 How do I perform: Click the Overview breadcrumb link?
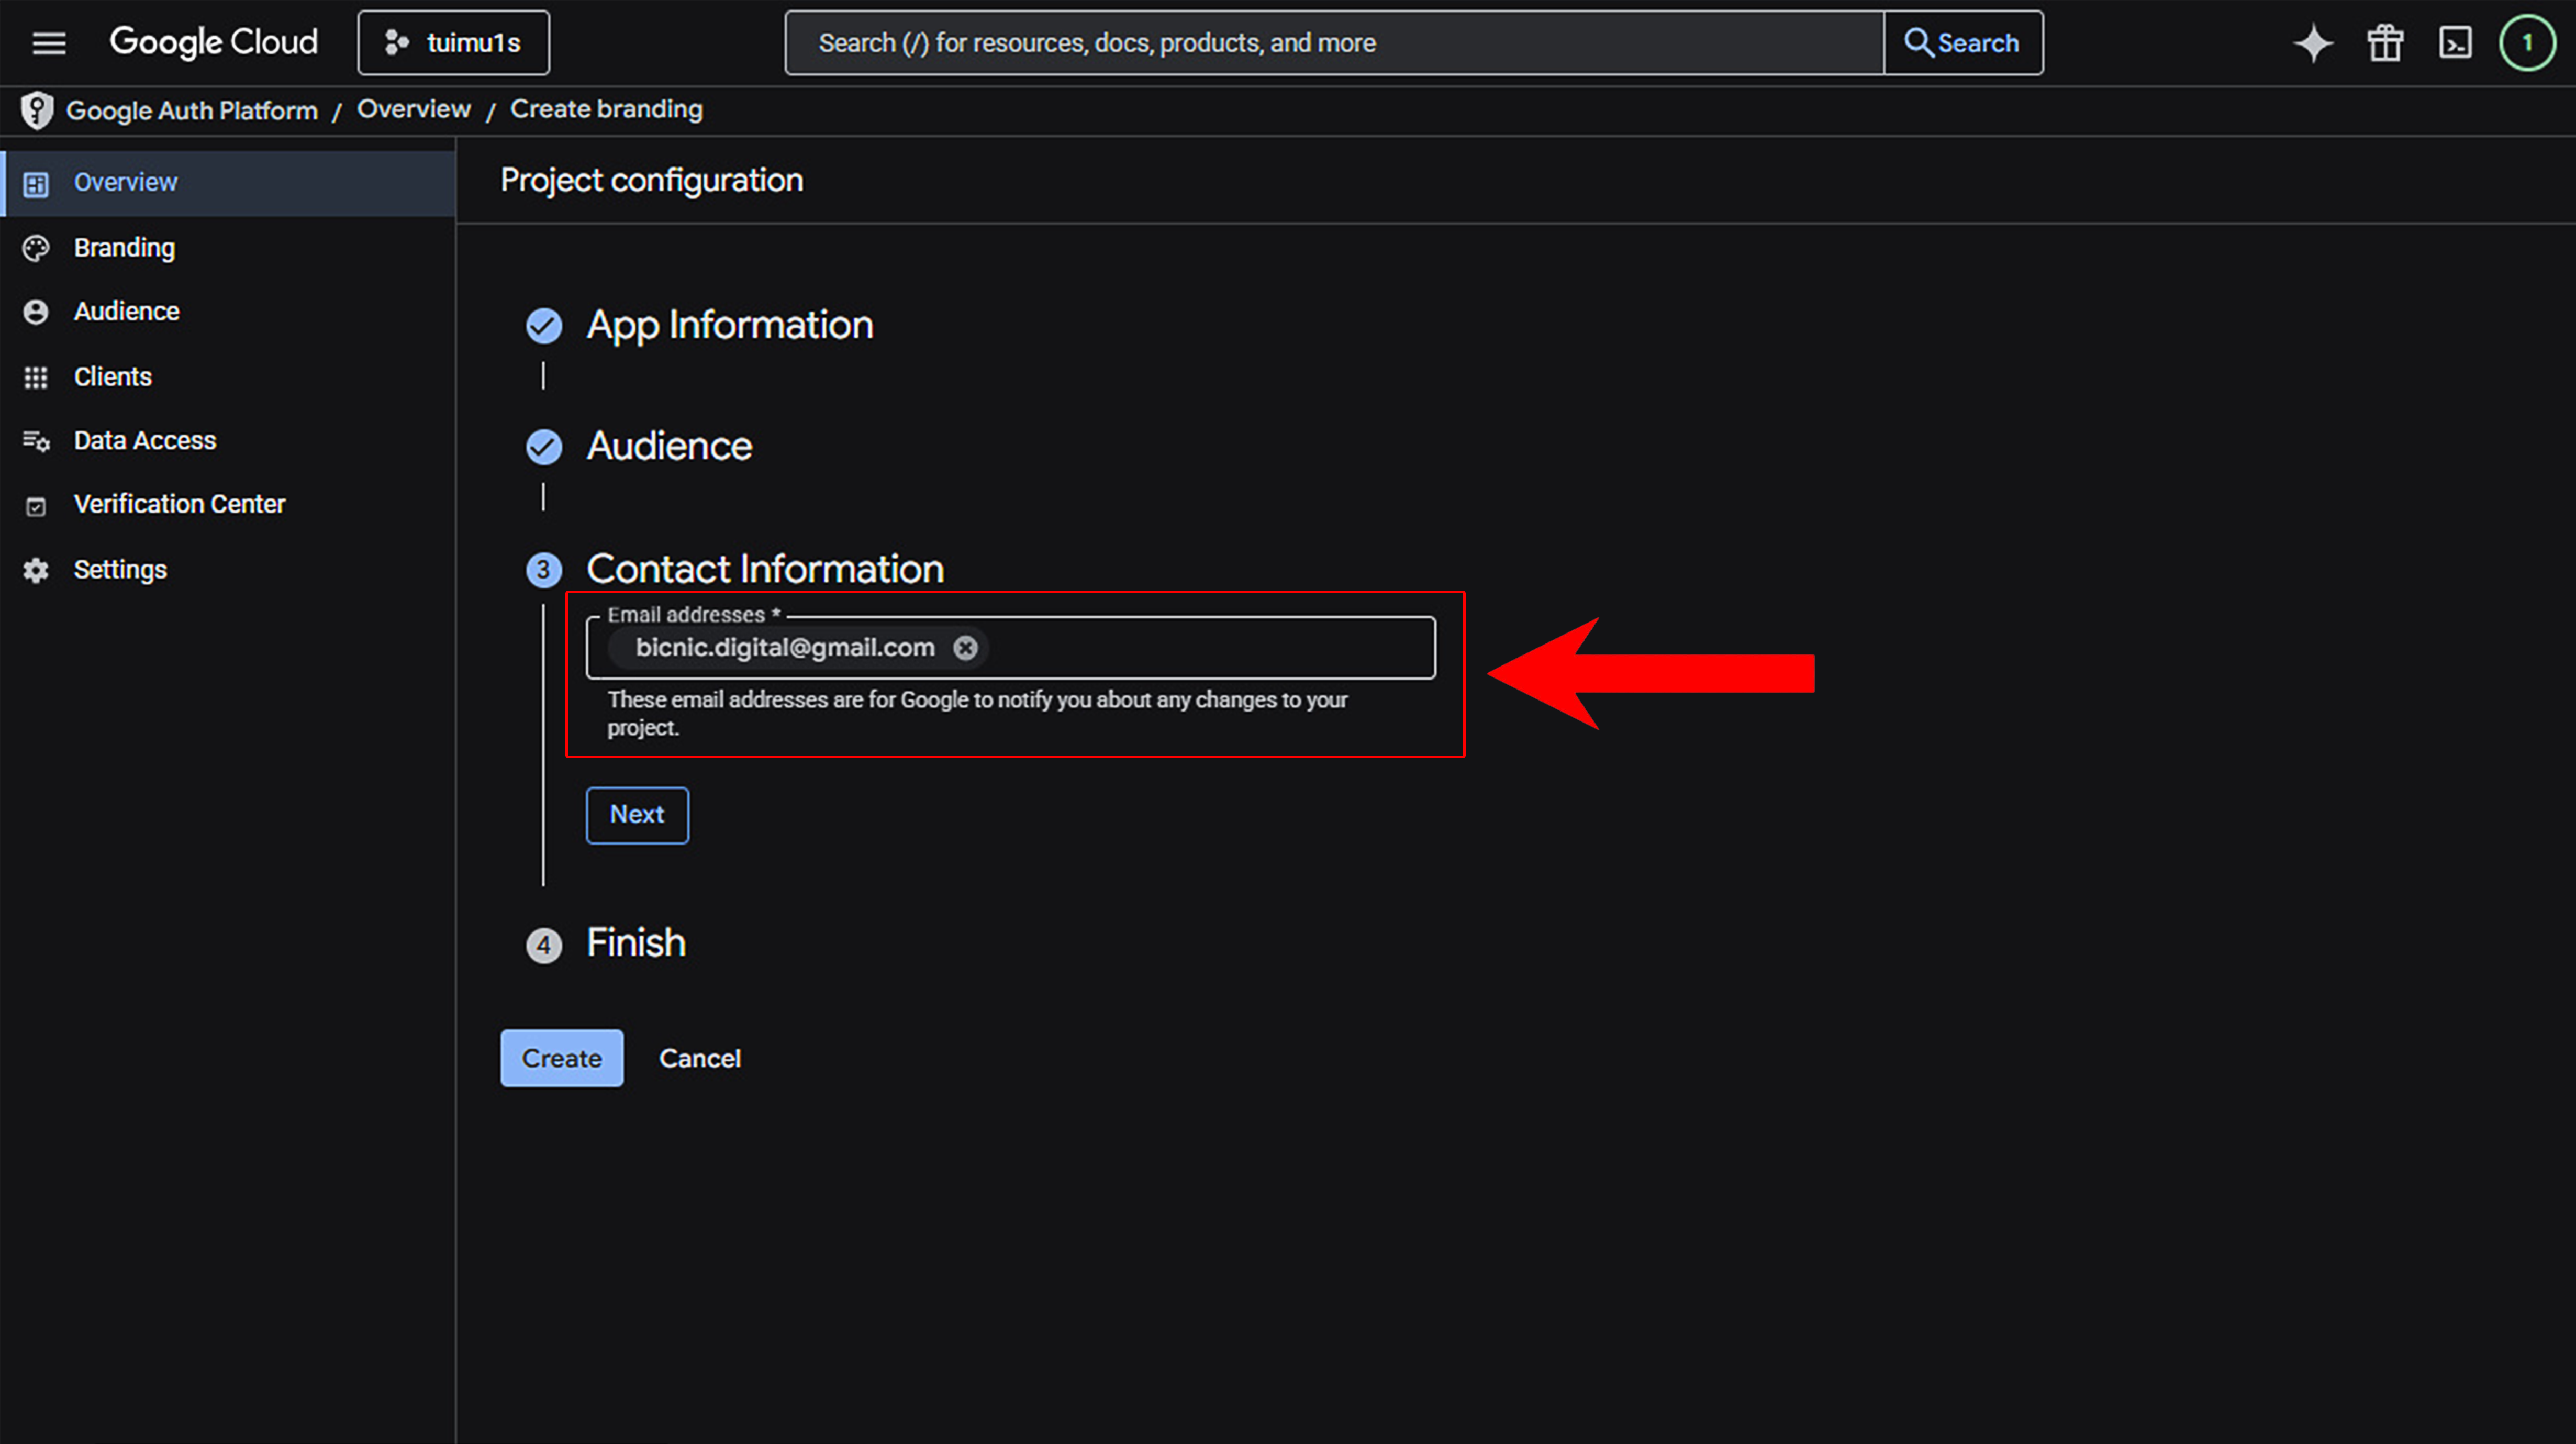coord(413,109)
